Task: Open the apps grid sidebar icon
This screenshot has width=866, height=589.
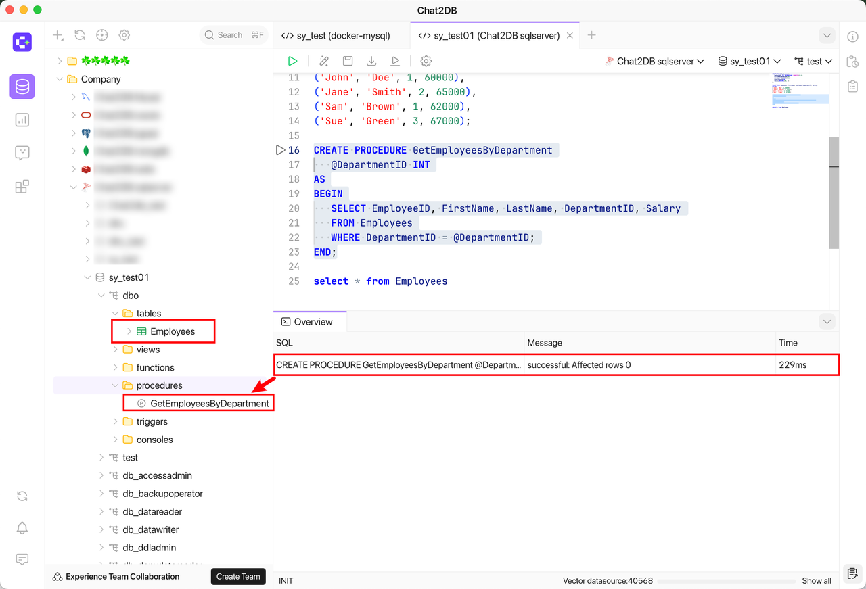Action: pyautogui.click(x=22, y=187)
